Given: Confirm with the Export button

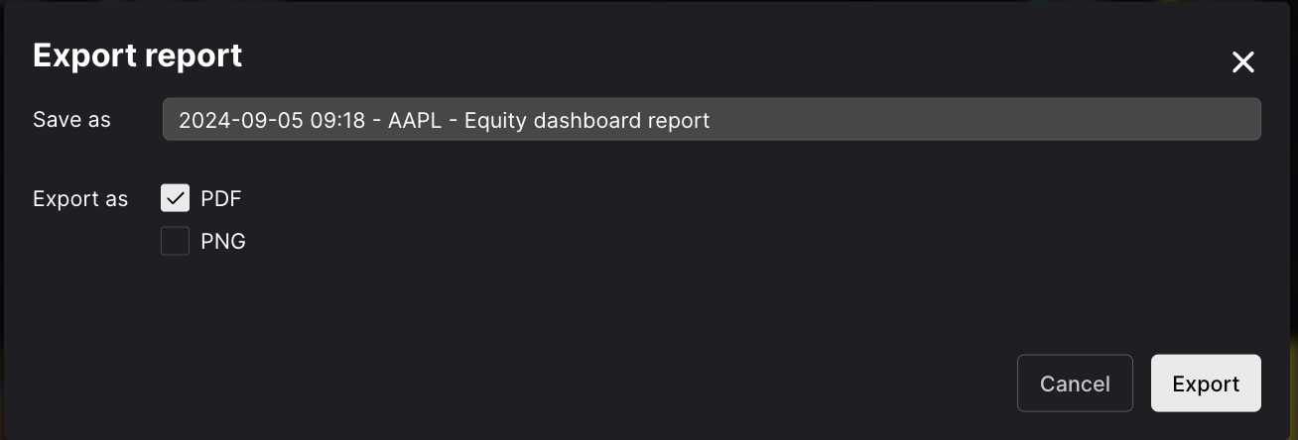Looking at the screenshot, I should point(1206,384).
